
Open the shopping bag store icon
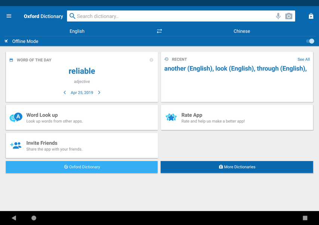(311, 16)
